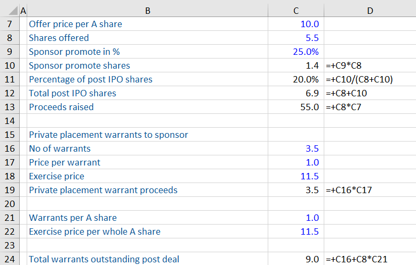
Task: Select column D header
Action: pos(370,10)
